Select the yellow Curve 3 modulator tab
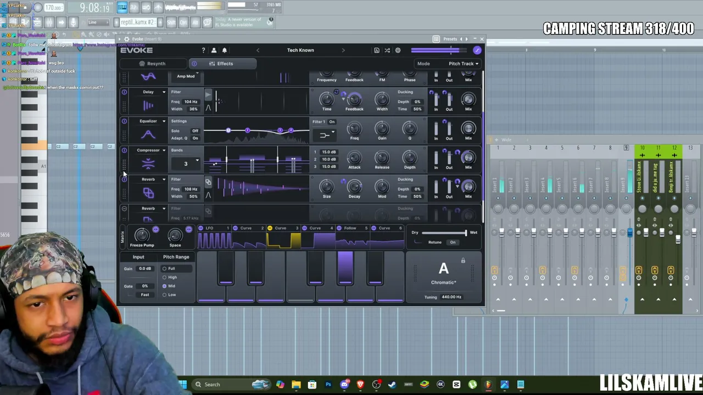The width and height of the screenshot is (703, 395). coord(283,228)
